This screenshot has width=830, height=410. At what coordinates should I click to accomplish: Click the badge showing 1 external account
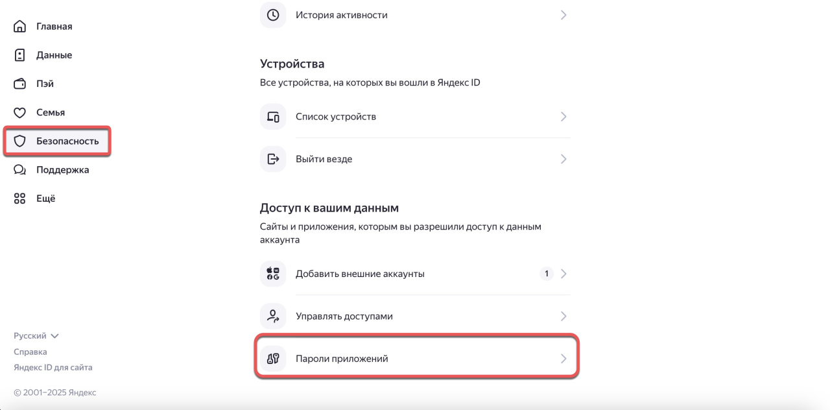[547, 274]
